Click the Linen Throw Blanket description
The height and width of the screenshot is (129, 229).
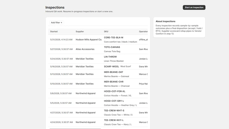tap(114, 61)
